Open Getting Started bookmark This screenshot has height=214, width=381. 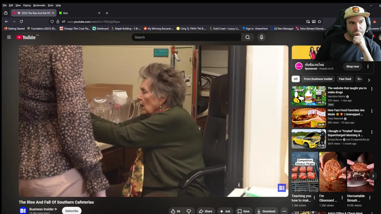[x=14, y=29]
